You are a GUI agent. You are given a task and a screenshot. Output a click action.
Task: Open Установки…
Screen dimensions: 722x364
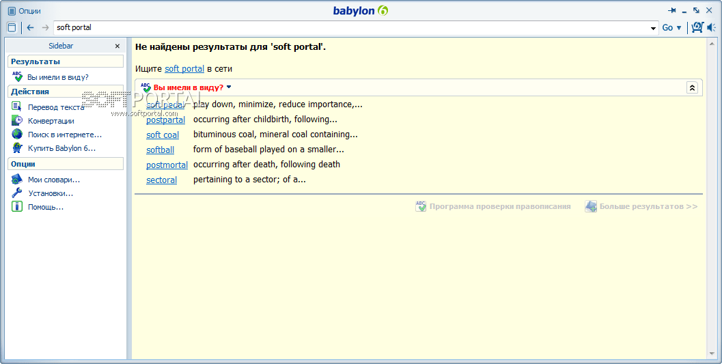pyautogui.click(x=51, y=193)
